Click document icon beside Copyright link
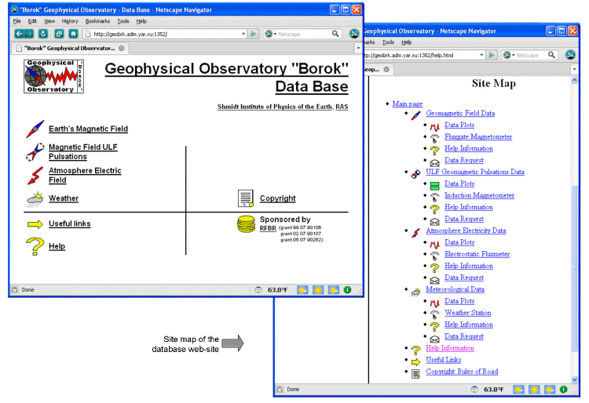The height and width of the screenshot is (403, 589). [x=246, y=198]
